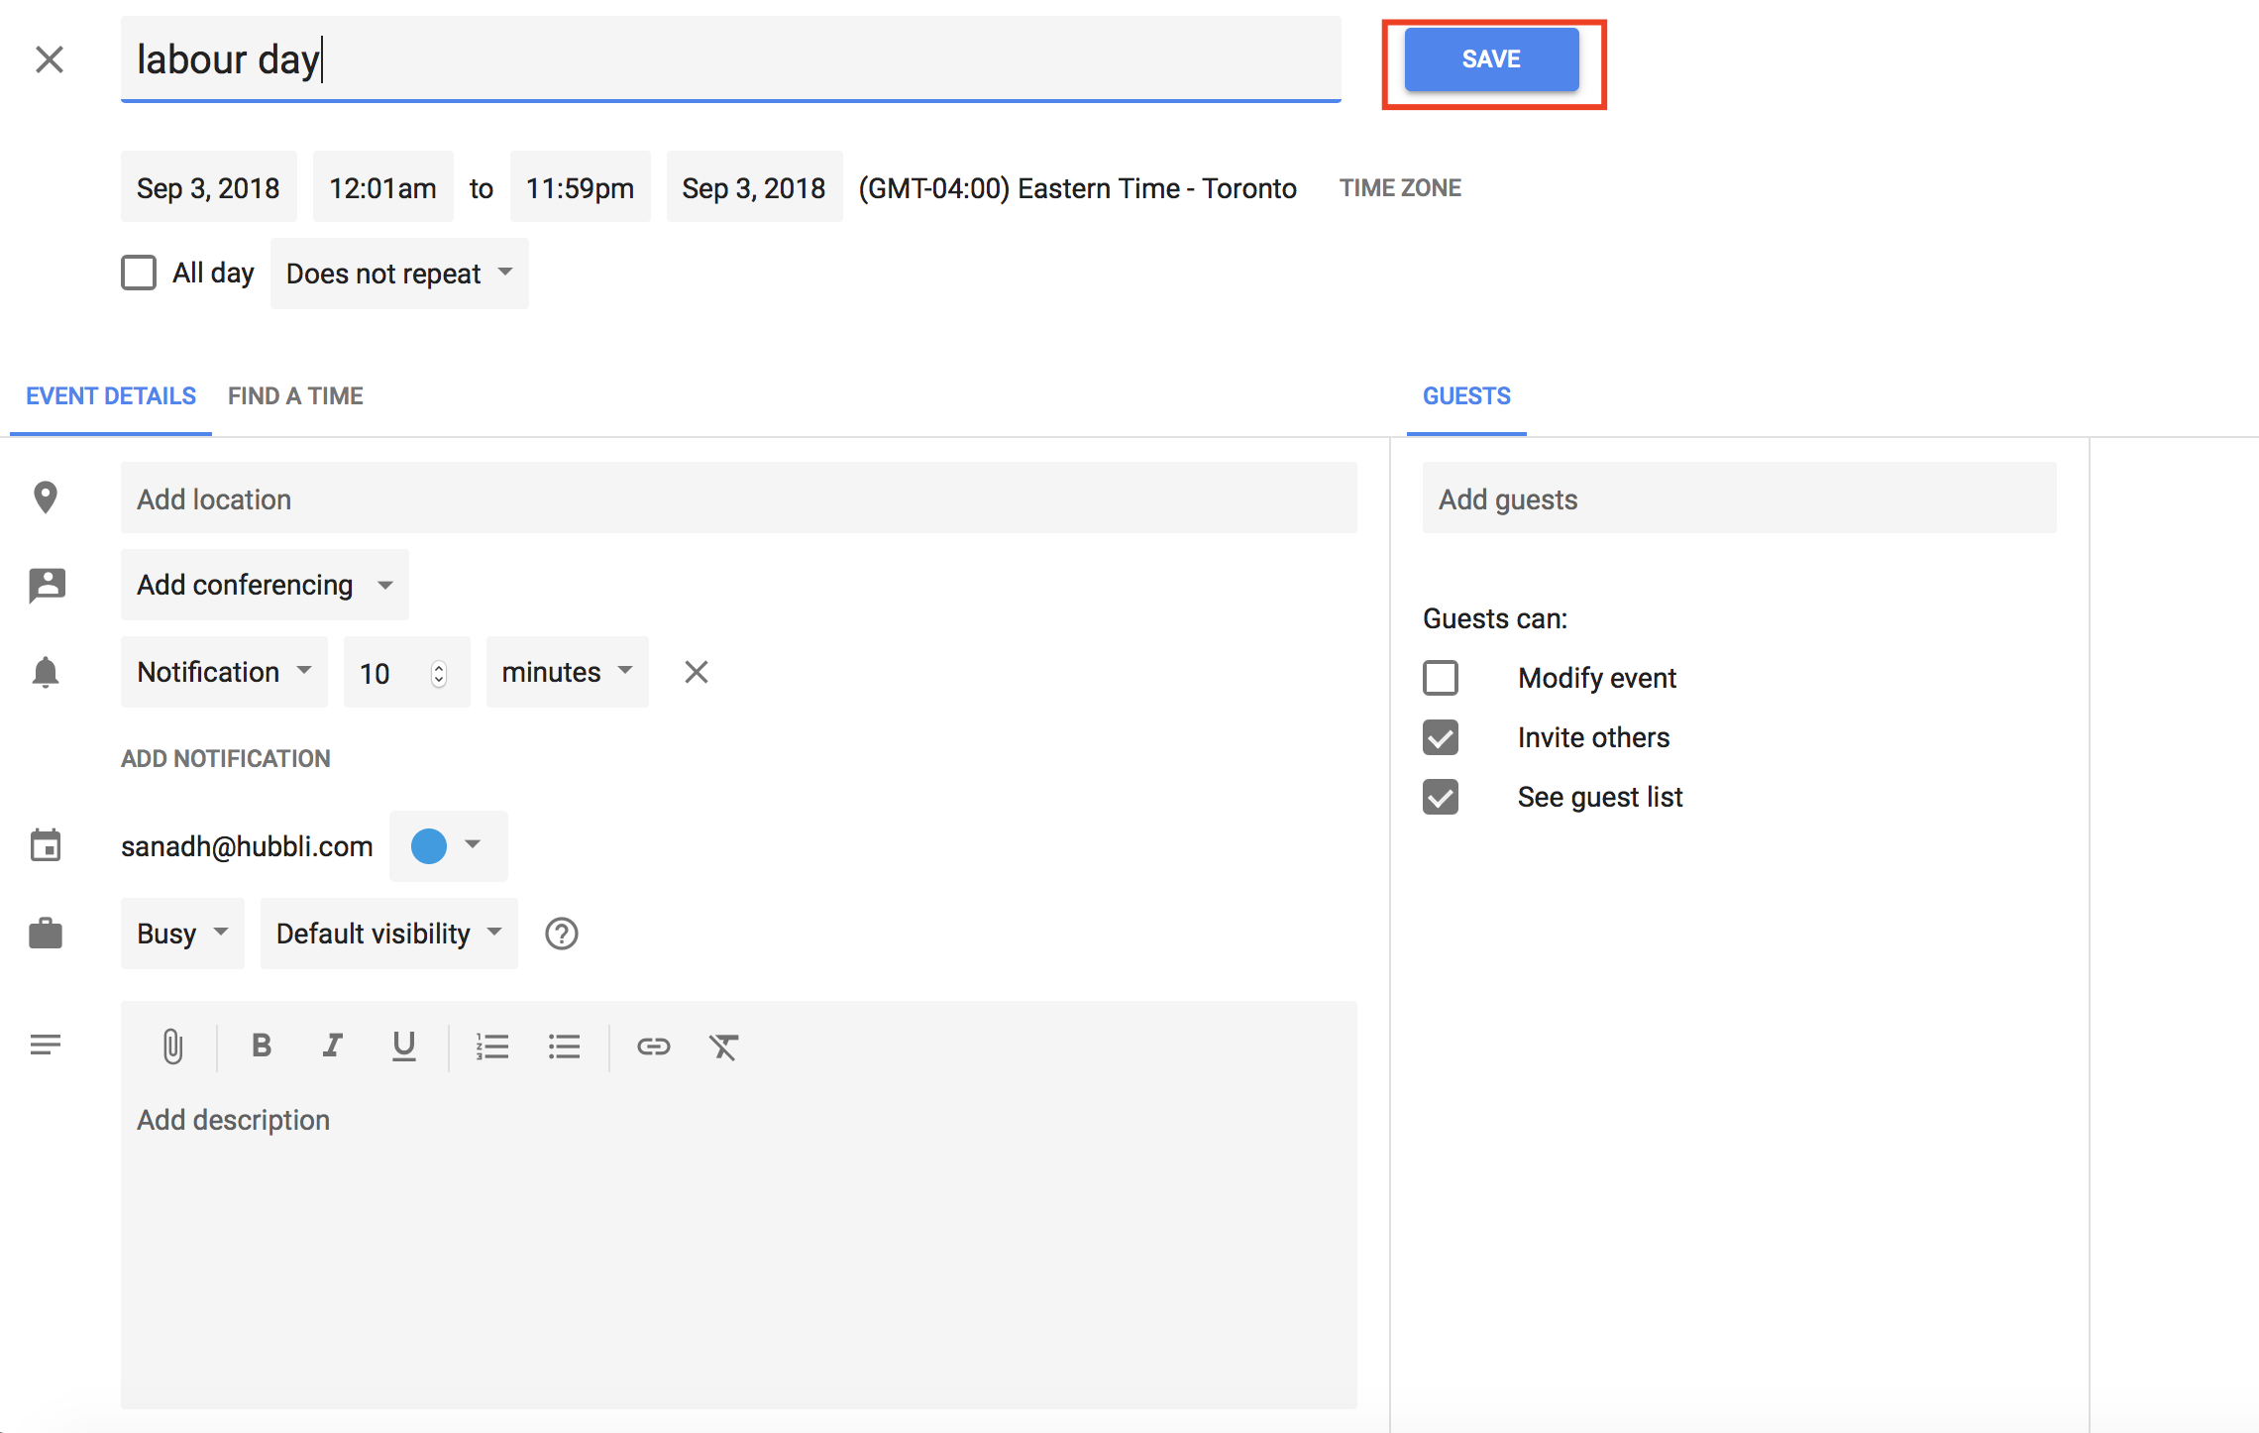This screenshot has width=2259, height=1433.
Task: Switch to the Find a Time tab
Action: click(295, 396)
